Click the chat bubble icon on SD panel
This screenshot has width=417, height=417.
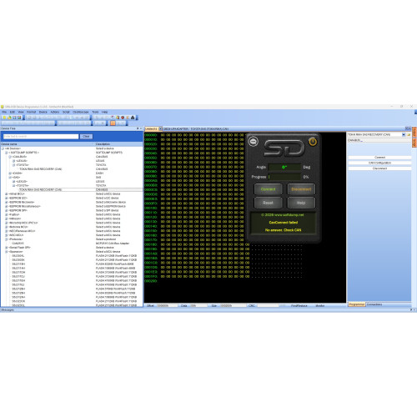(254, 142)
